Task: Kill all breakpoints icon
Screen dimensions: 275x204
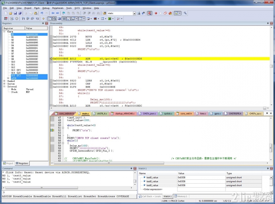Action: [x=170, y=13]
